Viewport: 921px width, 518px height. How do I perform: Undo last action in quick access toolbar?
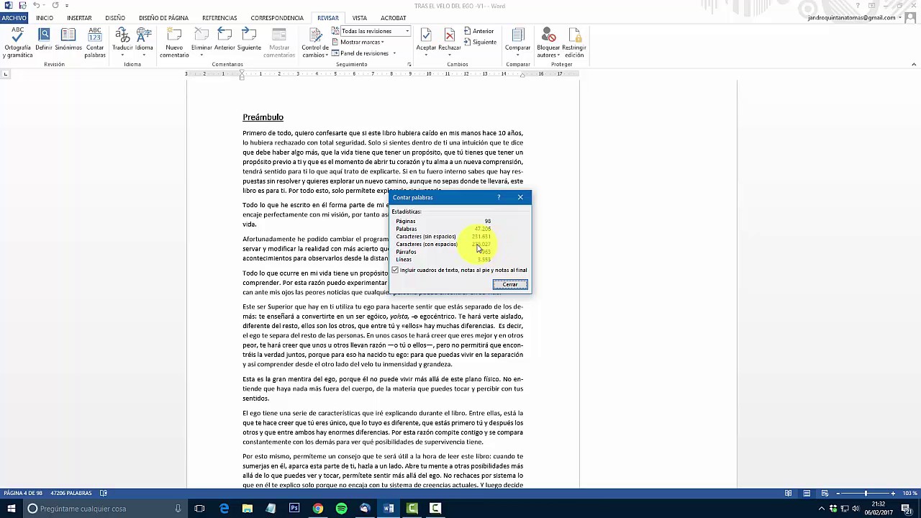(x=36, y=5)
